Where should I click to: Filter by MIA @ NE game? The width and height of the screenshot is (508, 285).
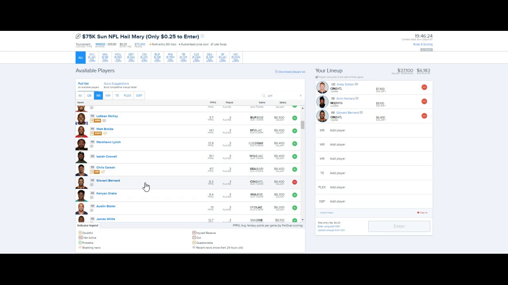pyautogui.click(x=105, y=57)
